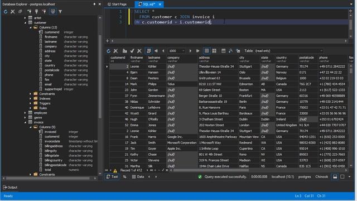
Task: Go to previous page of results
Action: point(163,51)
